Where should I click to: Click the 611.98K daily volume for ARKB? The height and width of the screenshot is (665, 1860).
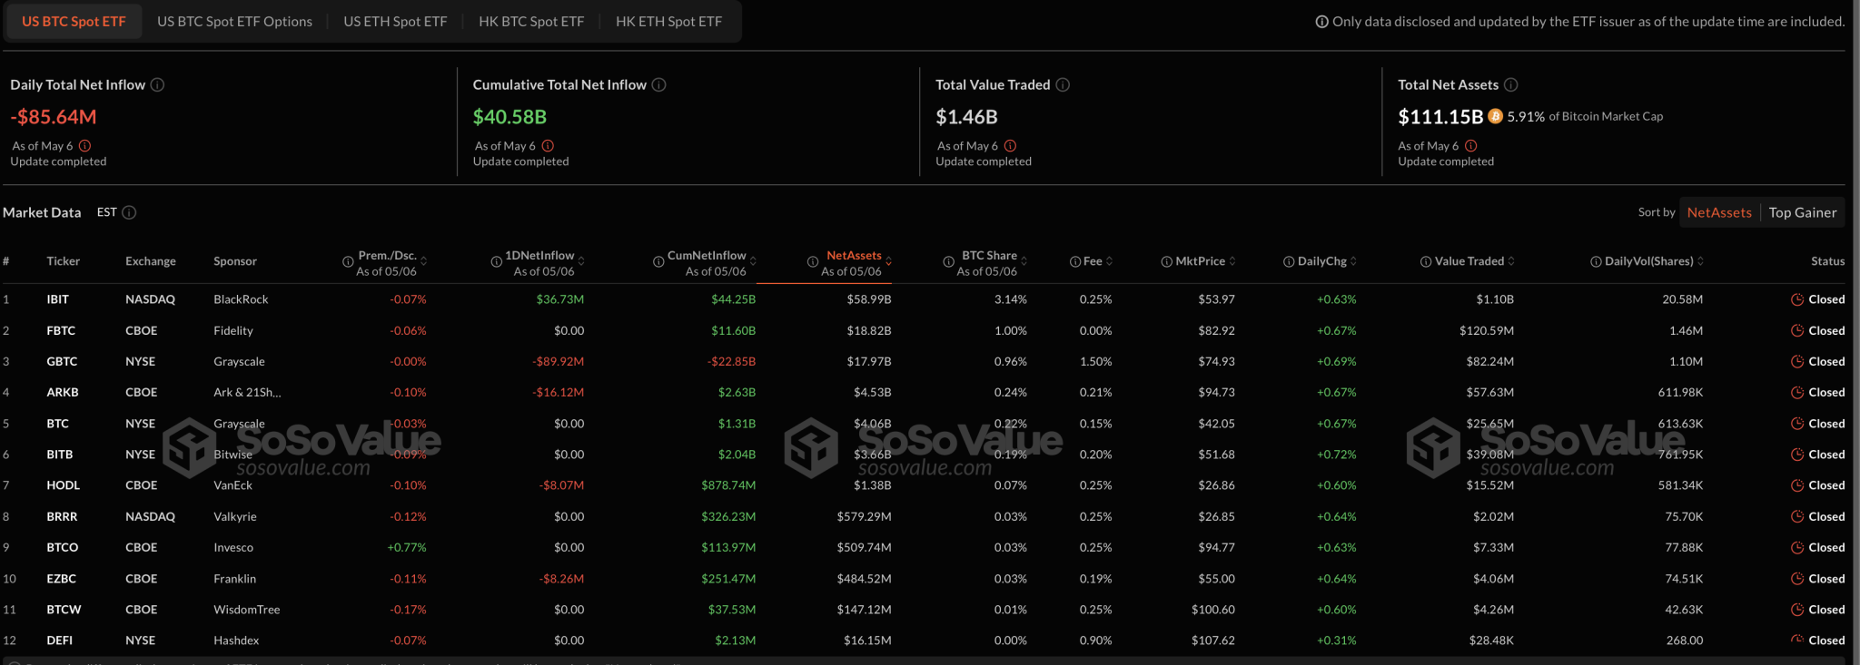point(1680,392)
